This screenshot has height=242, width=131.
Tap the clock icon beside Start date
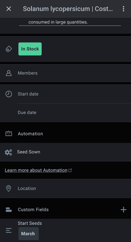[9, 94]
